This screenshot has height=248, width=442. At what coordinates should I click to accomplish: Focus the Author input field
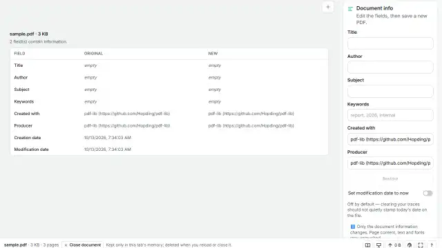[x=390, y=68]
